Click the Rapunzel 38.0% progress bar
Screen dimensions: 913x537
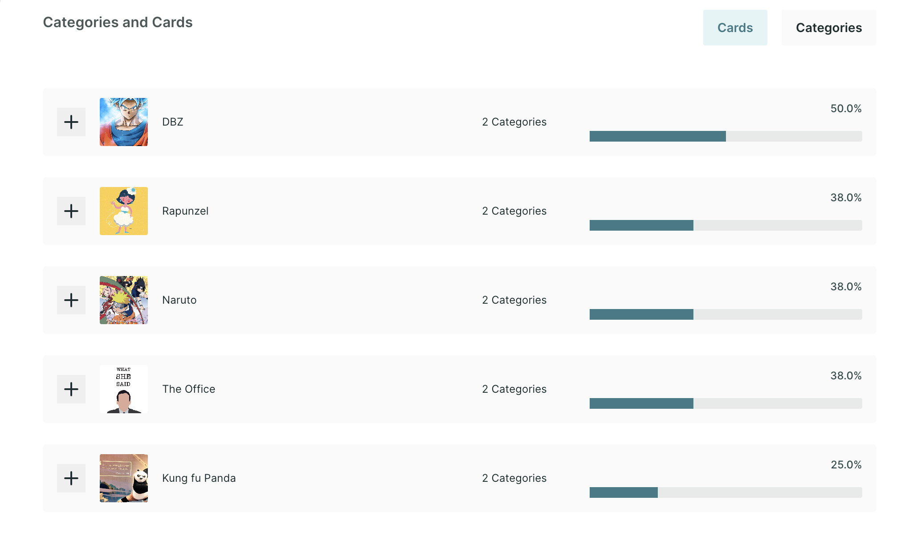[x=726, y=225]
